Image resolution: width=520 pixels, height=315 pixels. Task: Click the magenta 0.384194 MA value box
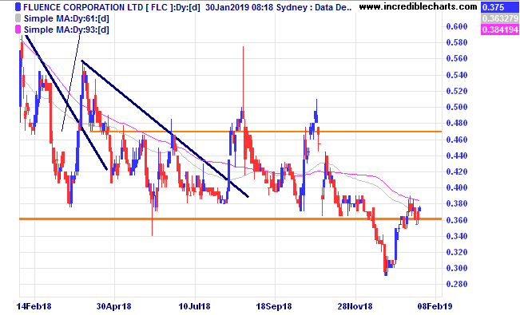click(500, 30)
